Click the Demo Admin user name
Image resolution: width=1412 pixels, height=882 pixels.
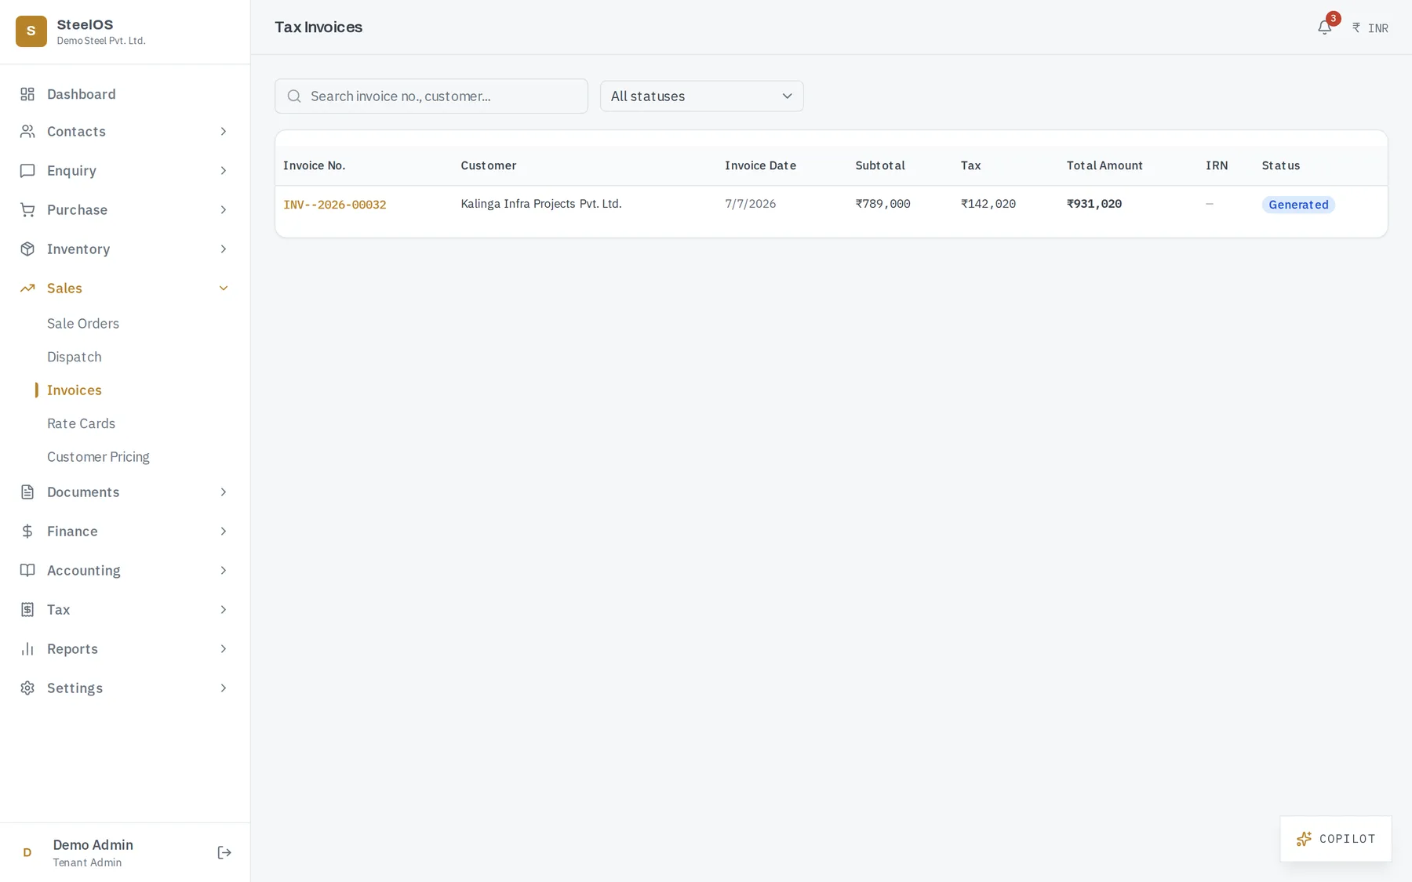[93, 844]
